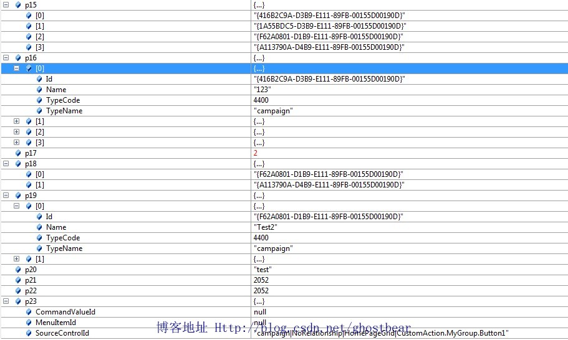Click the diamond icon beside p22
The width and height of the screenshot is (568, 340).
point(18,291)
